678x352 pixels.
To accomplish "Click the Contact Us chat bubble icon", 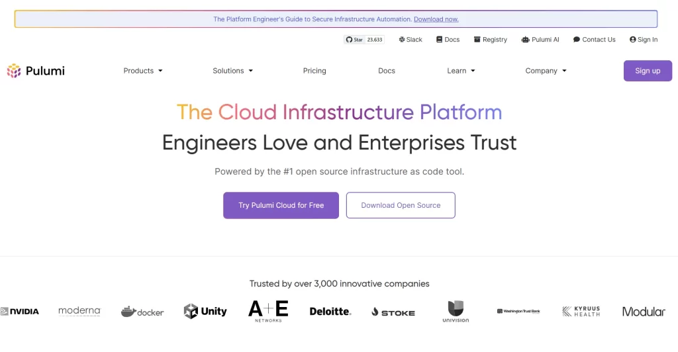I will 577,39.
